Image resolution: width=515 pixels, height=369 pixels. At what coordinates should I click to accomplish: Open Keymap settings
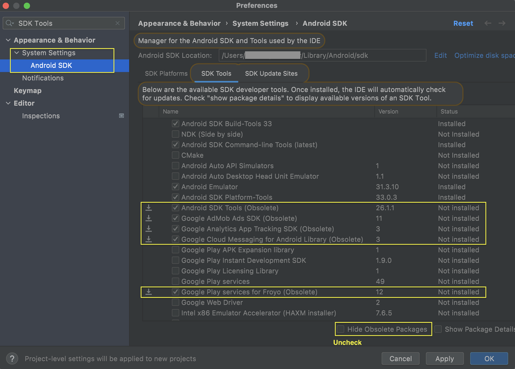tap(27, 91)
